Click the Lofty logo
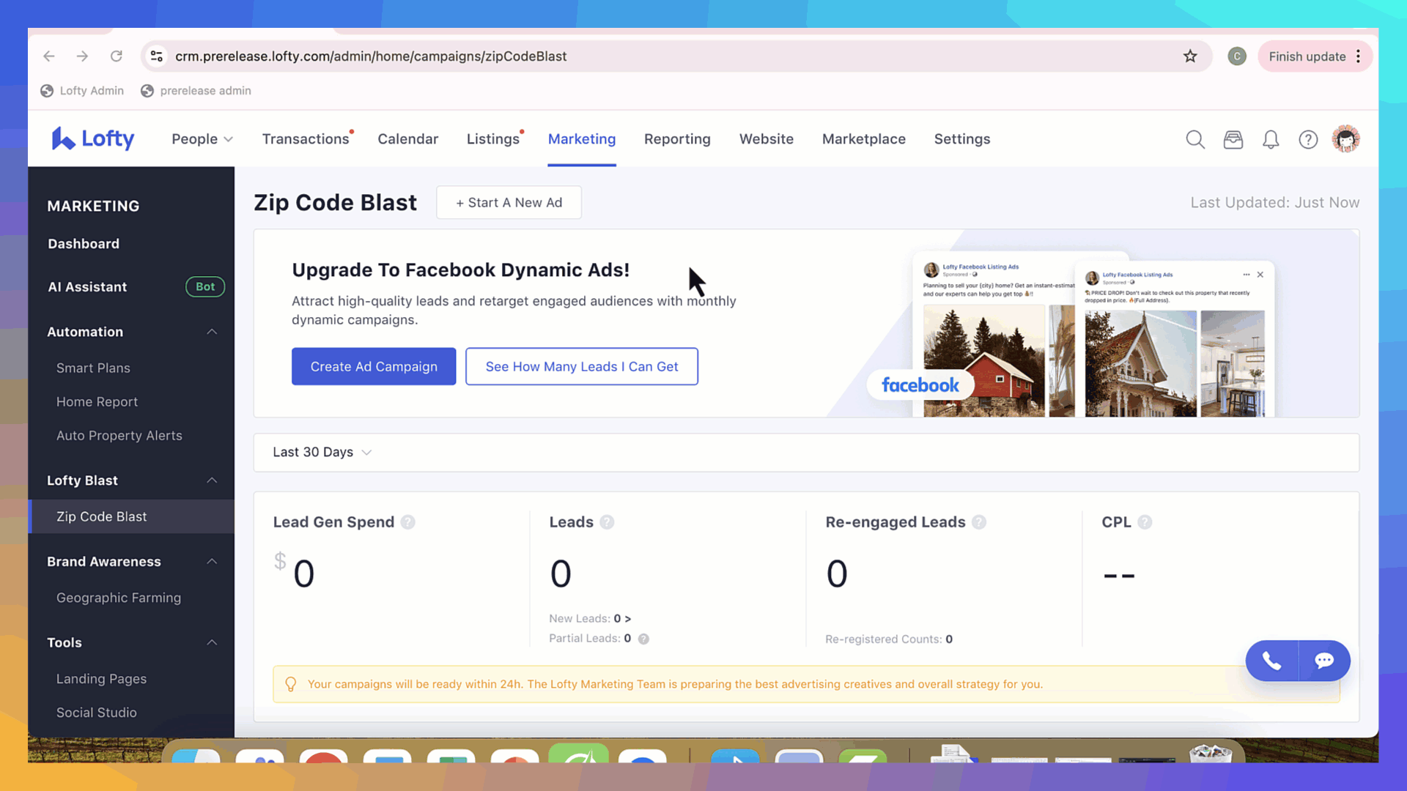The height and width of the screenshot is (791, 1407). point(93,138)
